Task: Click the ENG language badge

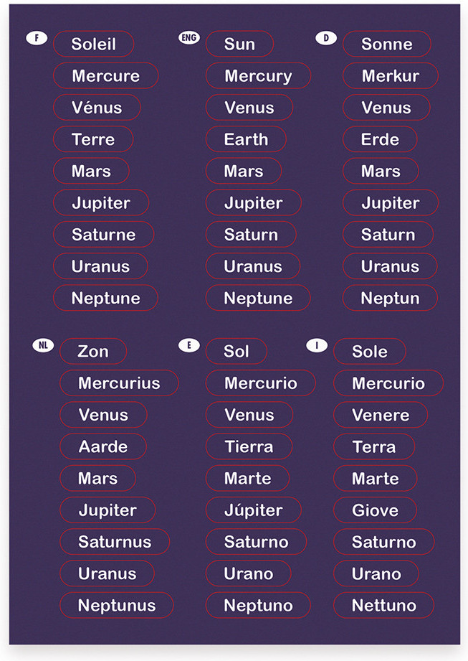Action: (189, 38)
